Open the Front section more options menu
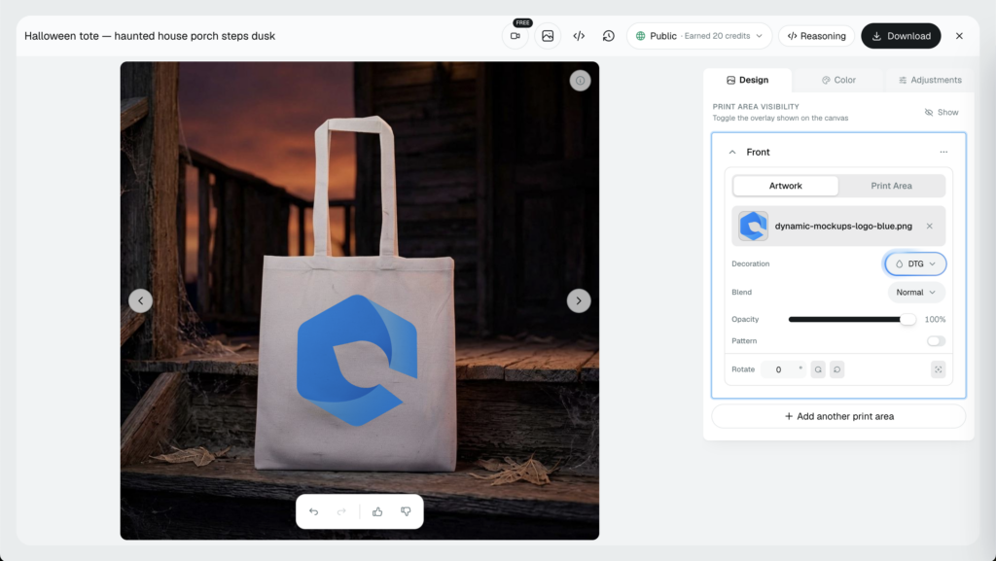 (x=943, y=153)
